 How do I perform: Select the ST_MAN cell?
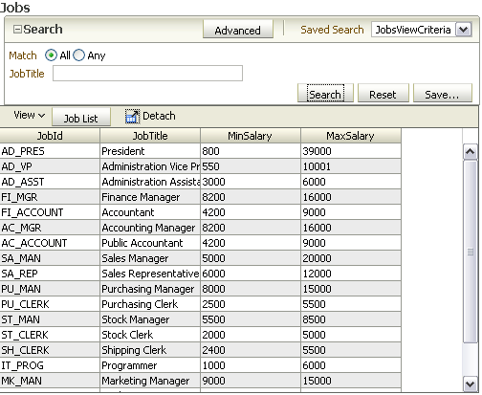(x=50, y=319)
